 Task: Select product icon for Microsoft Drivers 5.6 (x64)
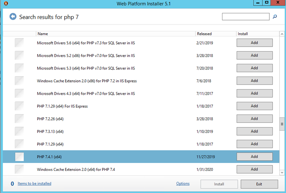(19, 43)
